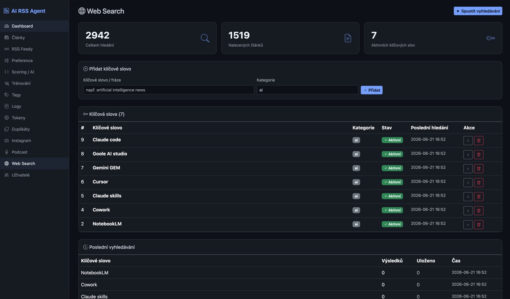This screenshot has height=299, width=510.
Task: Delete the Goole AI studio keyword
Action: click(x=479, y=154)
